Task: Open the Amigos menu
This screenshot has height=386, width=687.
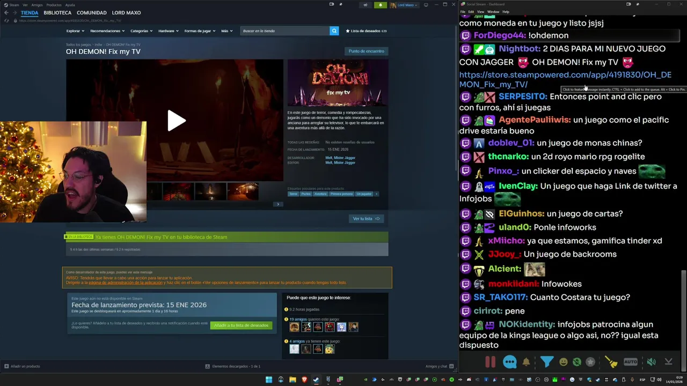Action: click(x=36, y=5)
